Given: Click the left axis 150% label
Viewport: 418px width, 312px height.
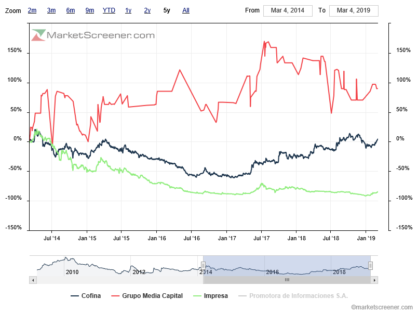Looking at the screenshot, I should (x=15, y=50).
